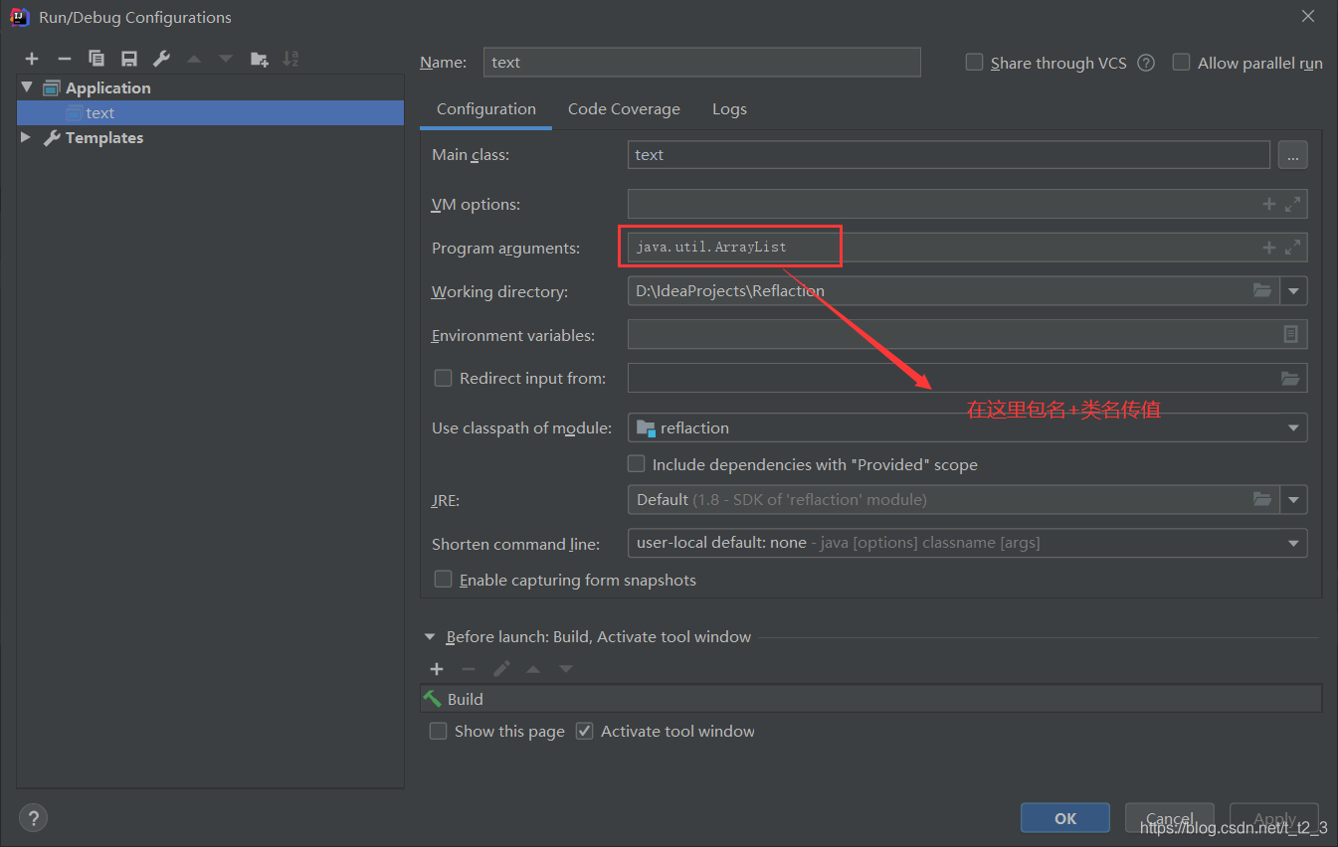This screenshot has height=847, width=1338.
Task: Remove the Before launch task
Action: (469, 669)
